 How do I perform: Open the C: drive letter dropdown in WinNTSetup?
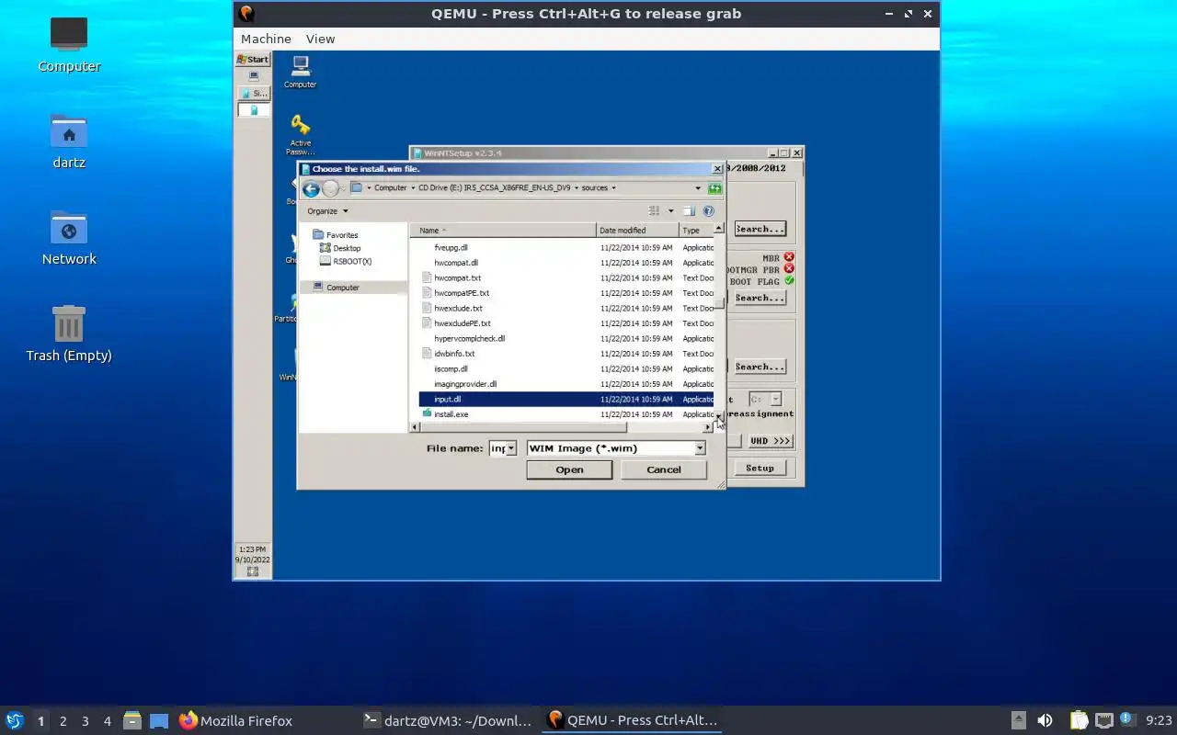[x=776, y=399]
